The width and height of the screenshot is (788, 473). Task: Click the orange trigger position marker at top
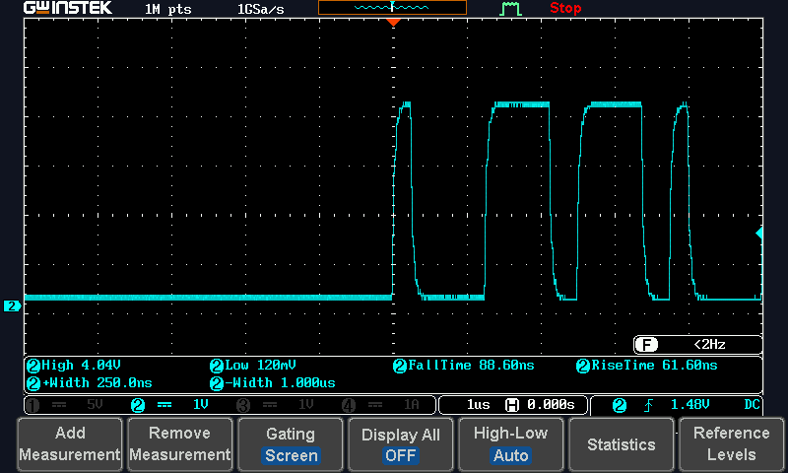coord(393,22)
